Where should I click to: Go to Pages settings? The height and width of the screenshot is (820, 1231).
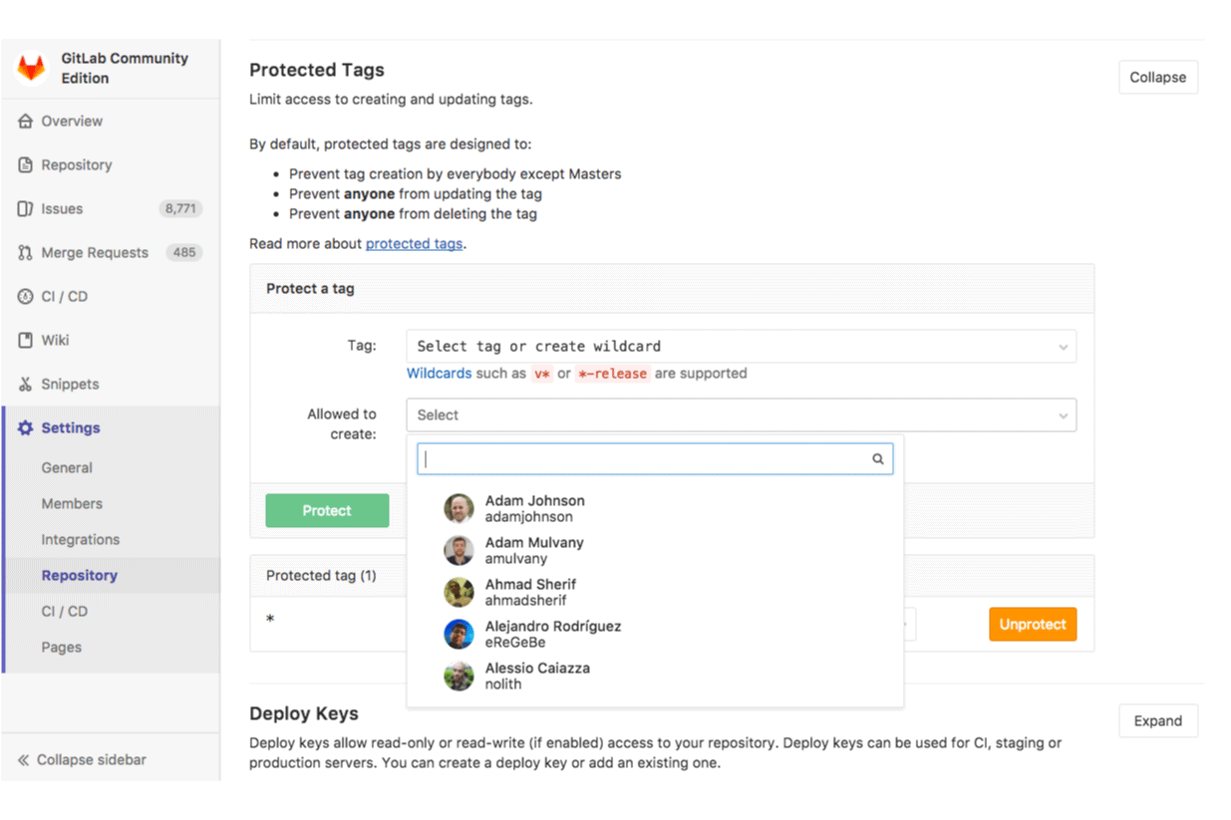62,648
